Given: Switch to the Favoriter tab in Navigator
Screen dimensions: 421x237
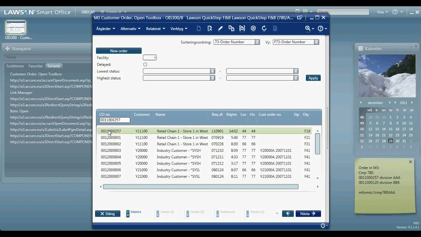Looking at the screenshot, I should pyautogui.click(x=36, y=66).
